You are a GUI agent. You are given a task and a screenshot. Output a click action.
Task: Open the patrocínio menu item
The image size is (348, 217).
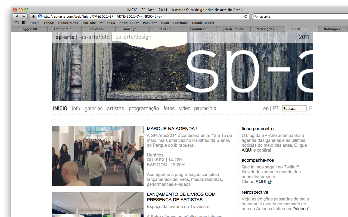click(x=205, y=109)
